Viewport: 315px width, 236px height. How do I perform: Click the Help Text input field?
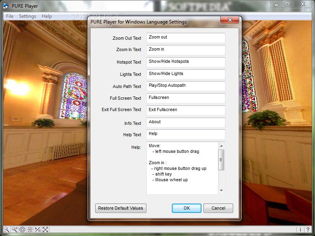pyautogui.click(x=186, y=134)
